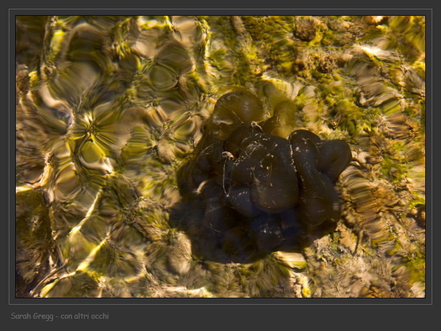Click the words 'con altri occhi'
The height and width of the screenshot is (331, 441).
tap(85, 316)
